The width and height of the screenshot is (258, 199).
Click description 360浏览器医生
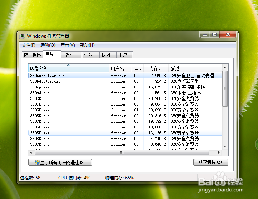(185, 81)
